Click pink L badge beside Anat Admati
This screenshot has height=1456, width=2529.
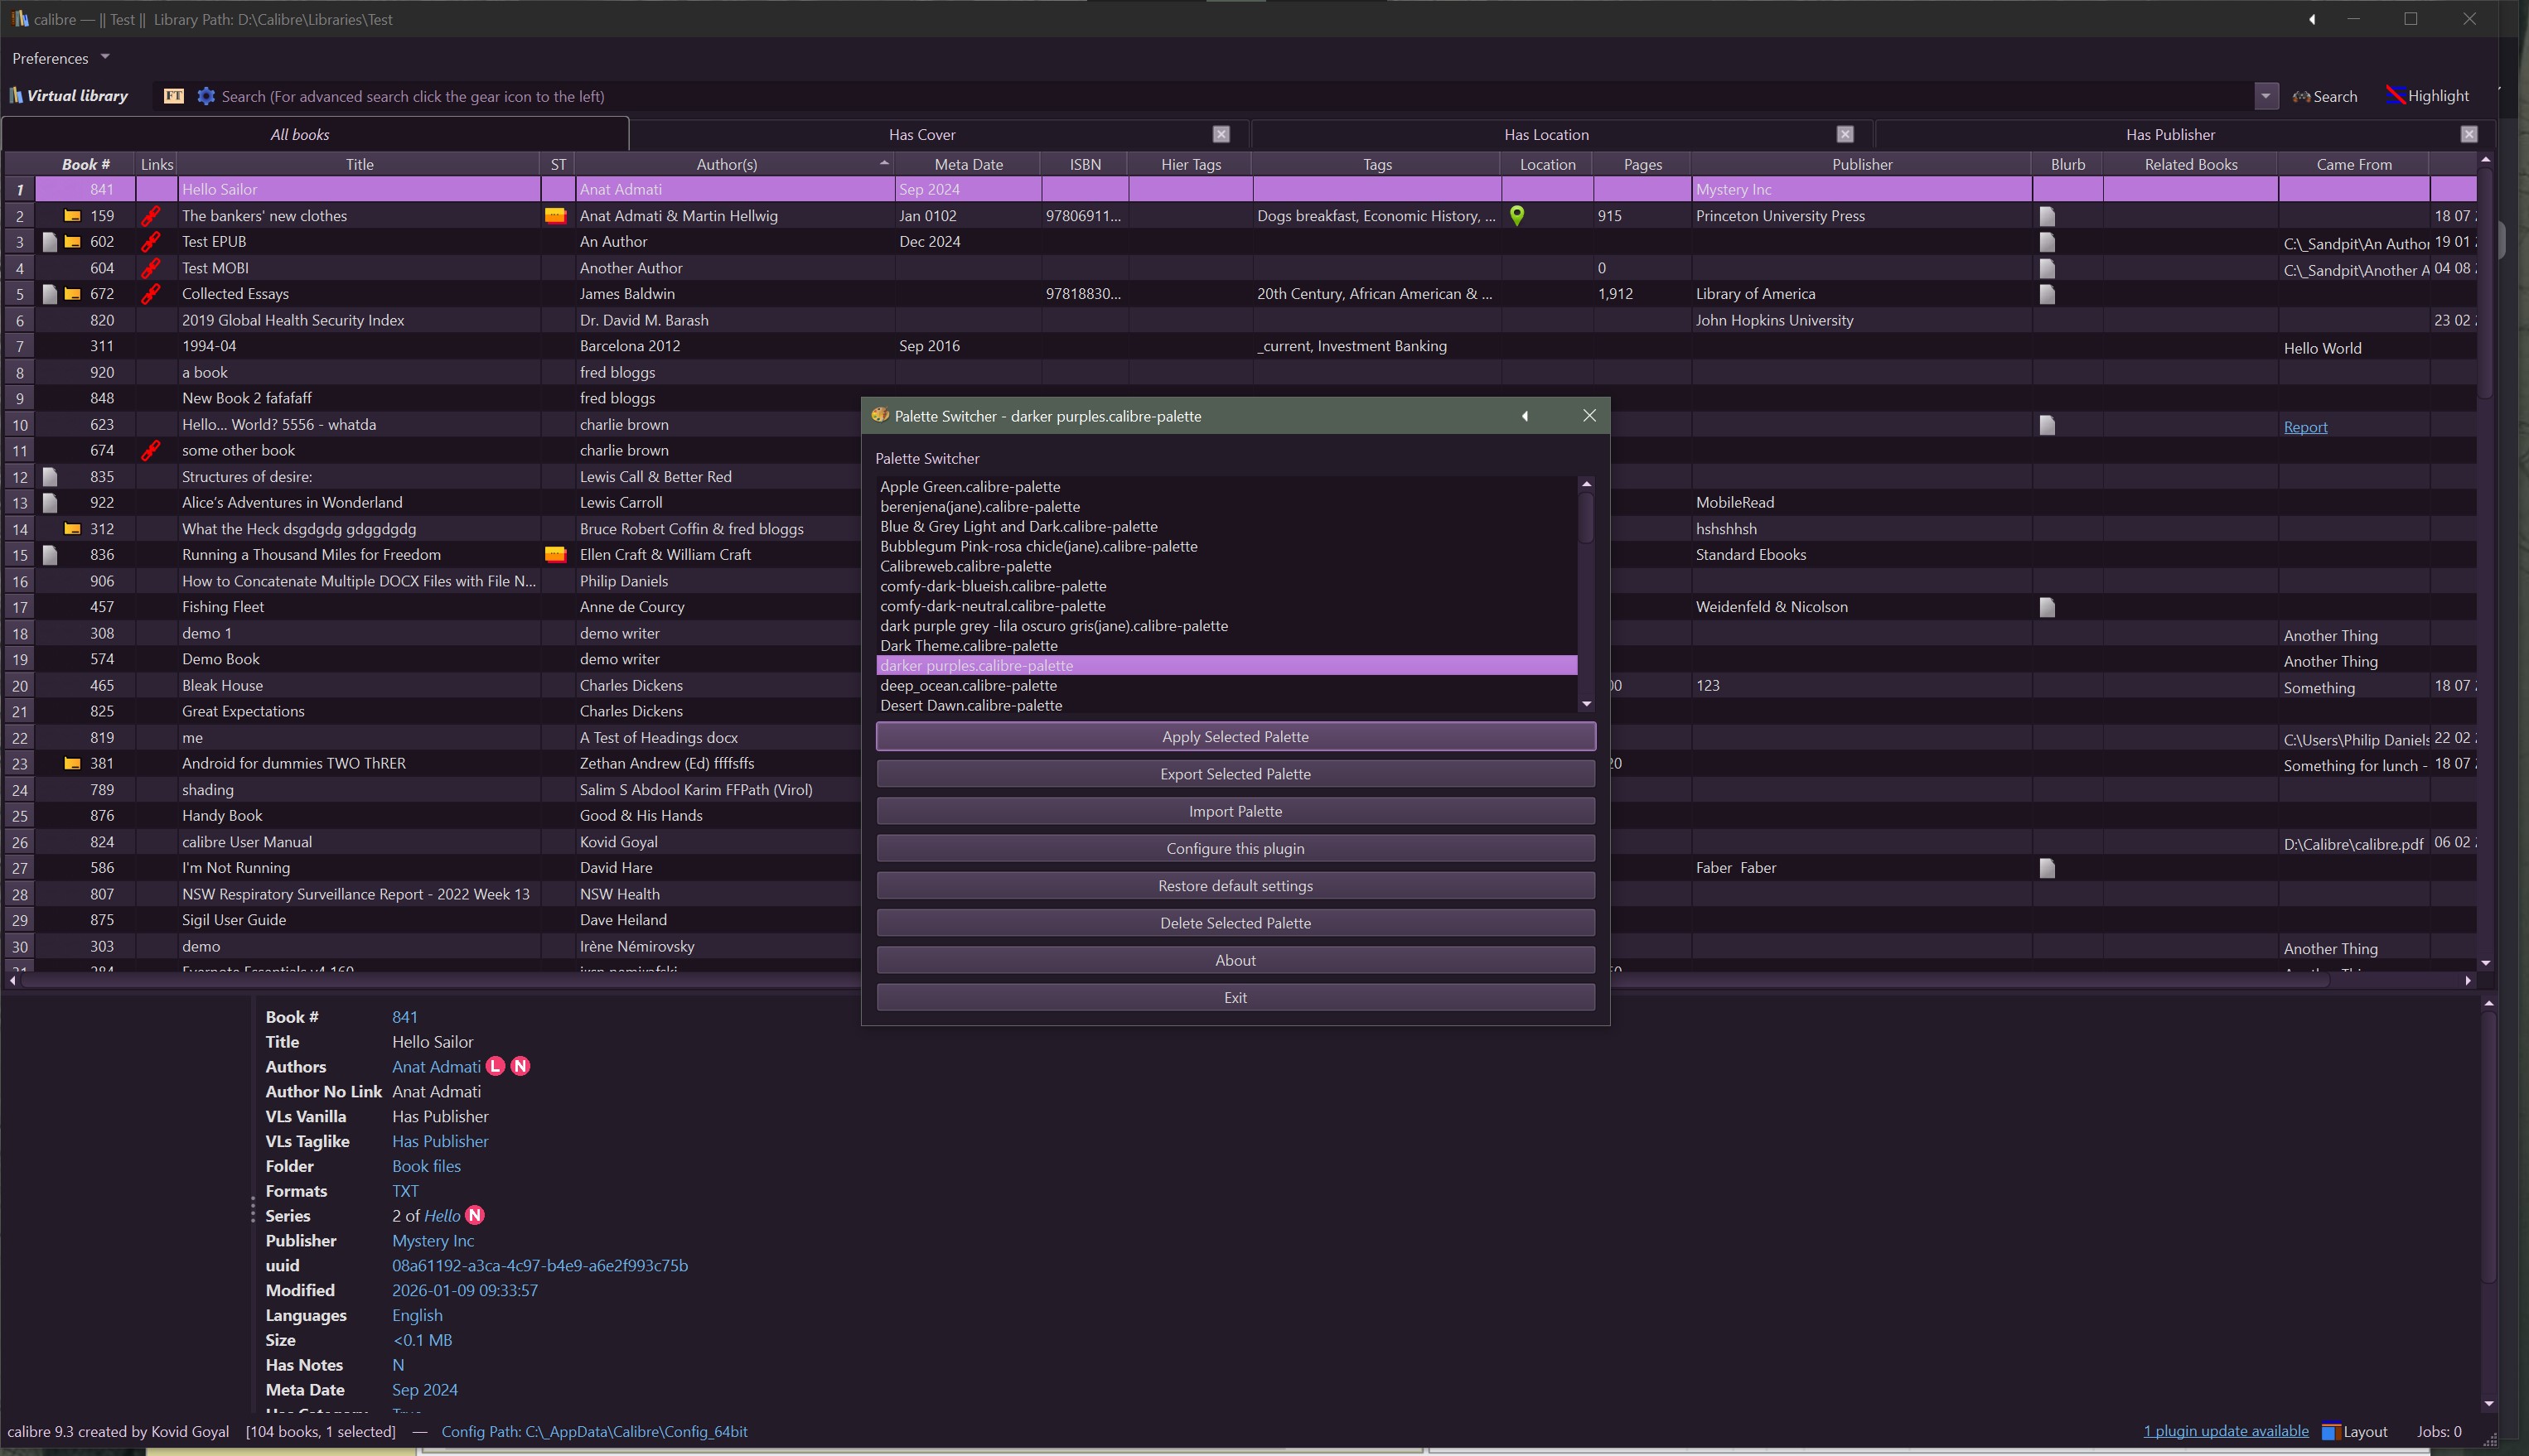coord(496,1066)
